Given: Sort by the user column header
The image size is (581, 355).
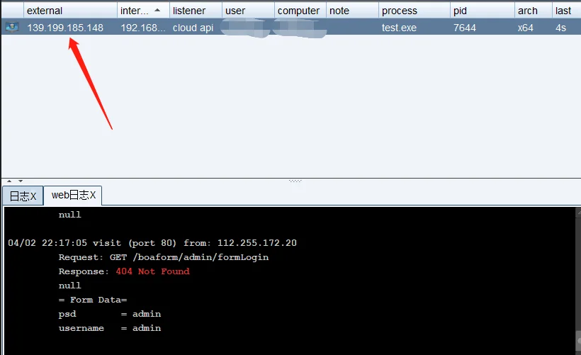Looking at the screenshot, I should coord(248,11).
